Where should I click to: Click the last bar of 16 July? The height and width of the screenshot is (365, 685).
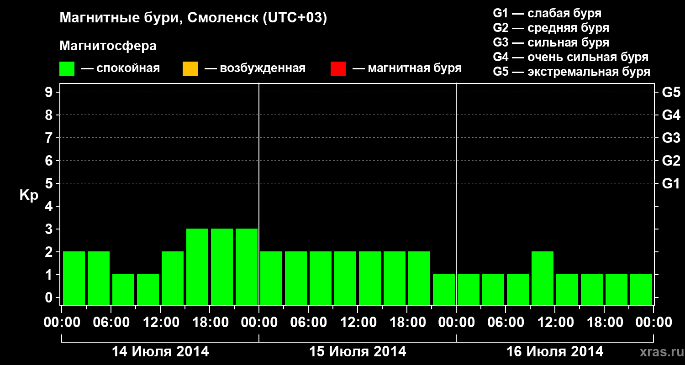tap(641, 289)
